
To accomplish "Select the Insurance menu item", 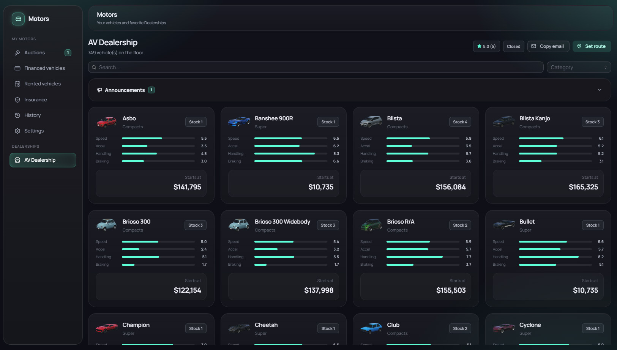I will (x=43, y=100).
